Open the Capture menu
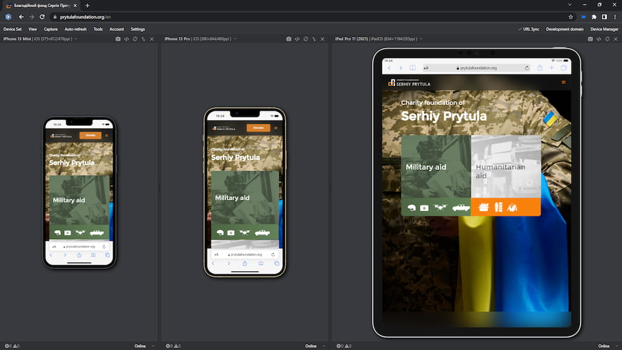Viewport: 622px width, 350px height. point(51,29)
